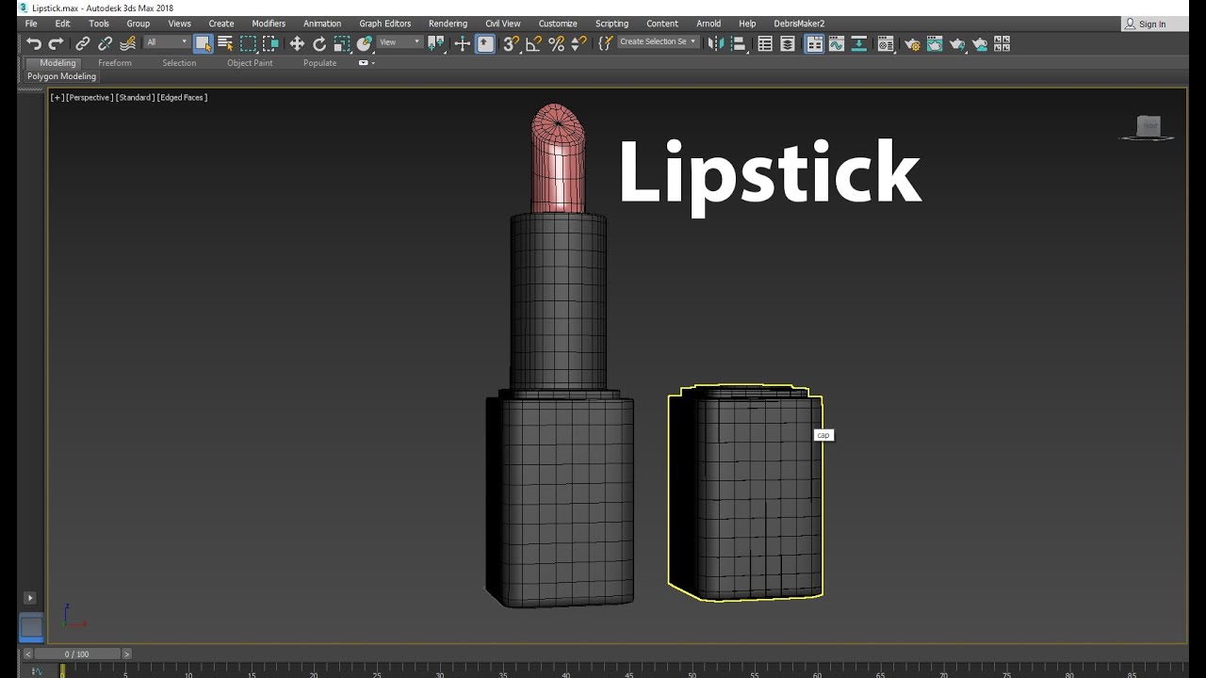
Task: Open the 'All' selection filter dropdown
Action: tap(167, 42)
